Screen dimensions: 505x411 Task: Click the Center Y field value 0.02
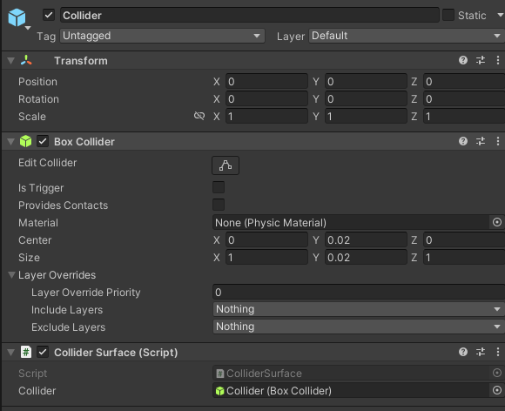click(366, 240)
